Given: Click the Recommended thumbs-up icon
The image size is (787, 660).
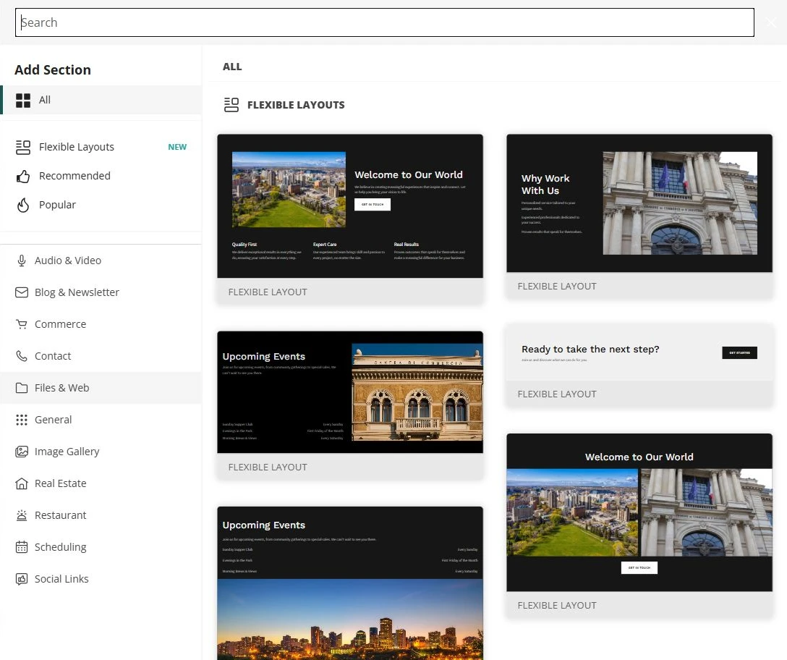Looking at the screenshot, I should click(x=23, y=177).
